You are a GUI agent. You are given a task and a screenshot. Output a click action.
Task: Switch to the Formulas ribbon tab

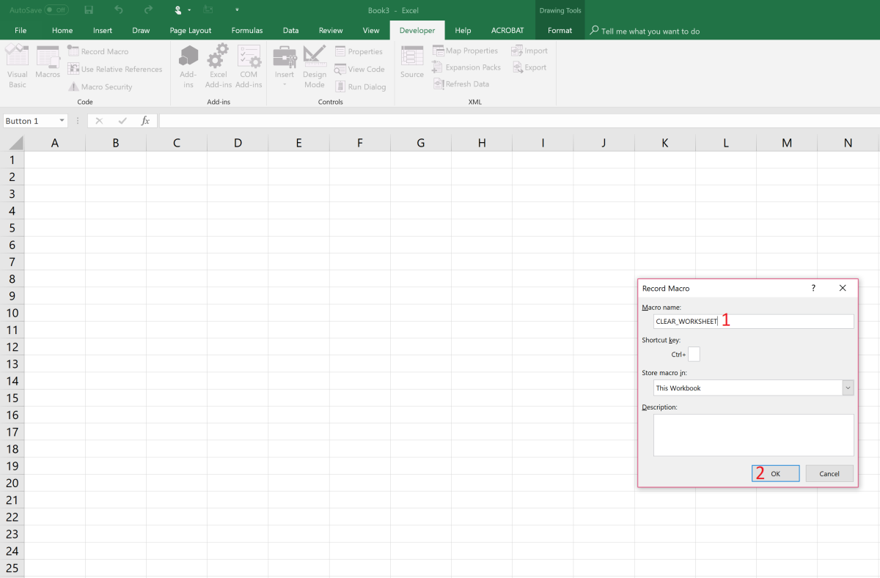(x=247, y=31)
